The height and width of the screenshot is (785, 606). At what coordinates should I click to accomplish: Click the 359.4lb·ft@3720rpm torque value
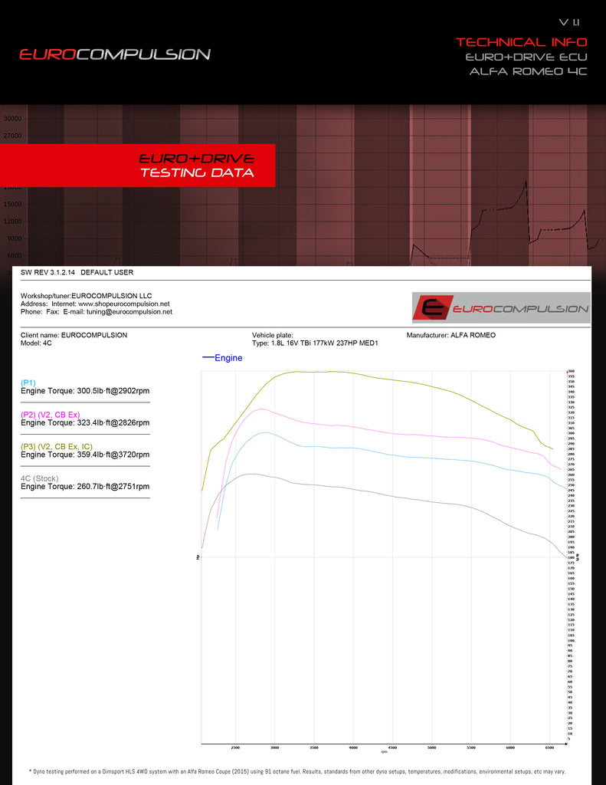tap(108, 455)
